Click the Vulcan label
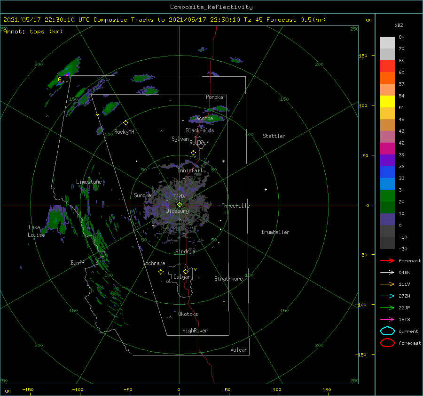Viewport: 423px width, 396px height. (239, 350)
